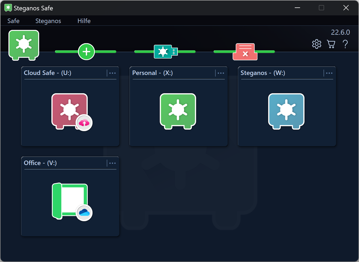Open the Hilfe menu
359x262 pixels.
[84, 21]
